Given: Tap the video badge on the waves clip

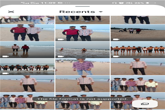Looking at the screenshot, I should (59, 56).
